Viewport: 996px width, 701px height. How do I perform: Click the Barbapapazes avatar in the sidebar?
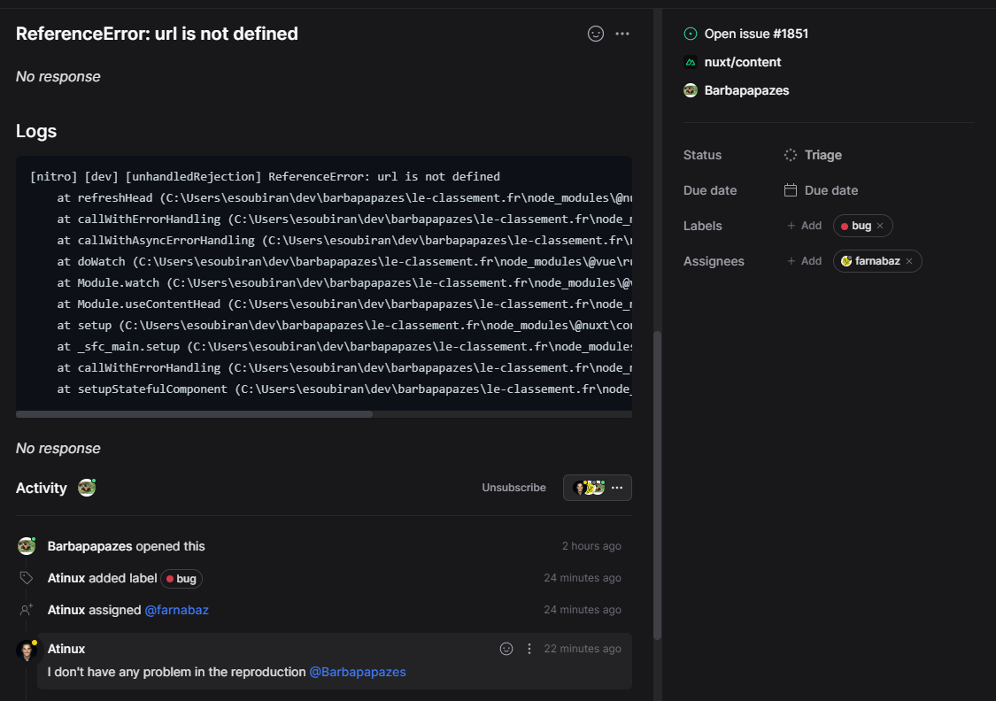tap(690, 90)
